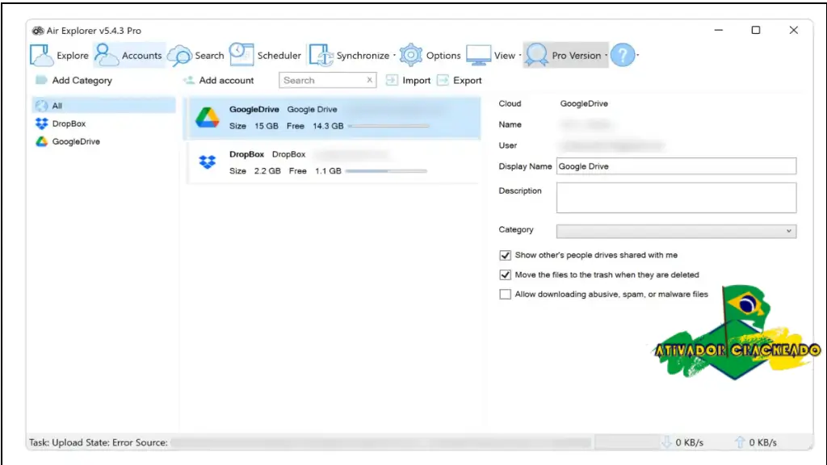Screen dimensions: 827x465
Task: Minimize the Air Explorer window
Action: click(x=718, y=30)
